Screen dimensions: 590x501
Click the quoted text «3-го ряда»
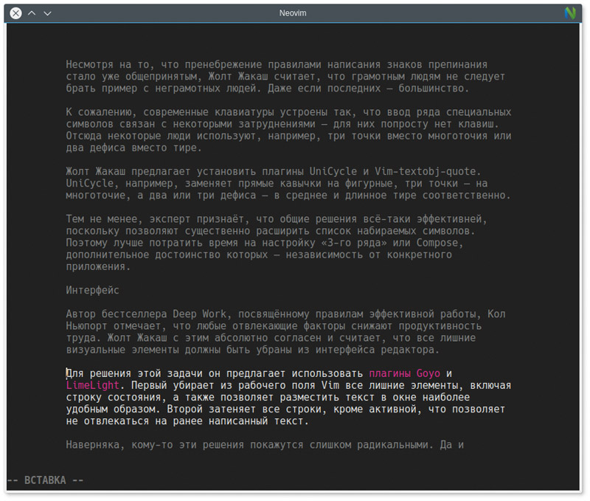click(x=354, y=243)
